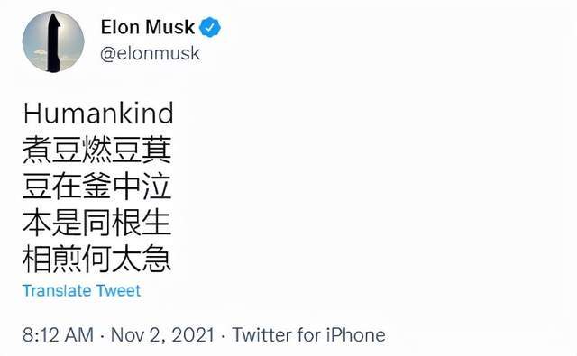
Task: Click the word Musk in the header
Action: (x=170, y=27)
